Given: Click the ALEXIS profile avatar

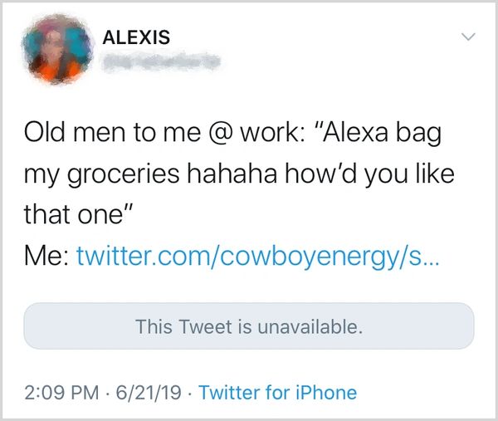Looking at the screenshot, I should coord(57,50).
